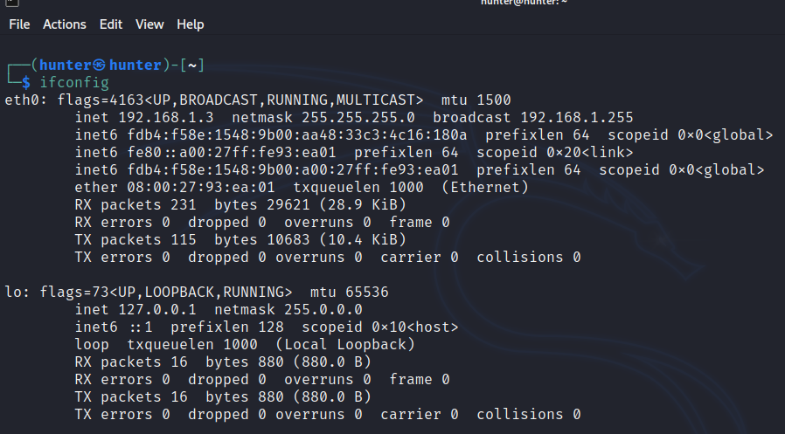Click the netmask 255.0.0.0 value

[x=323, y=309]
